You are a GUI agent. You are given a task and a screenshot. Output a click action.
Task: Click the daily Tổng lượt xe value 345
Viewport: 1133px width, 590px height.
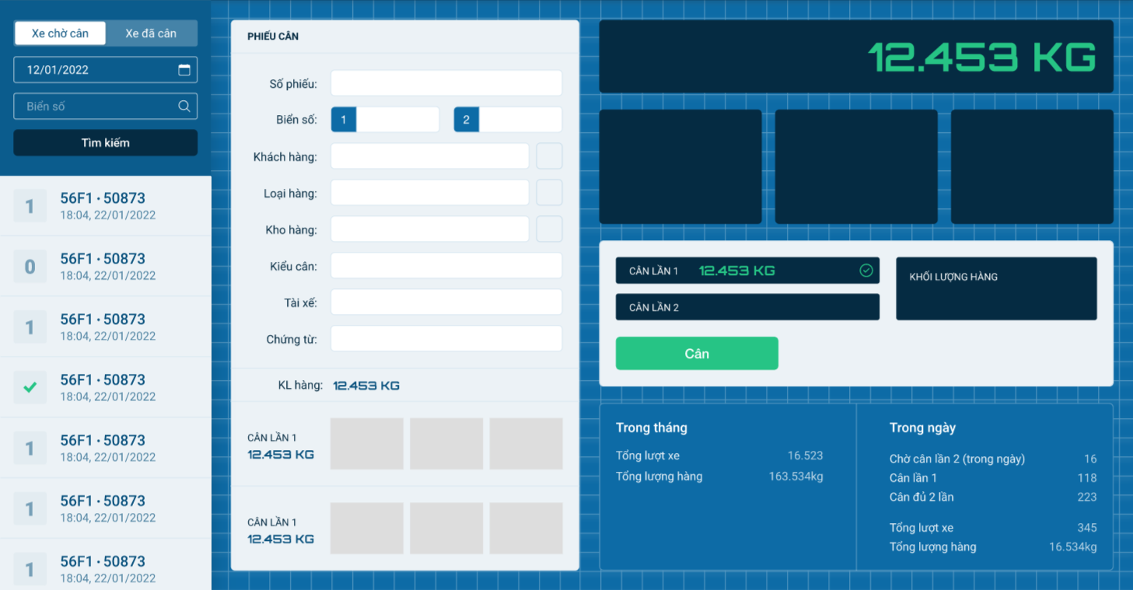pyautogui.click(x=1087, y=528)
